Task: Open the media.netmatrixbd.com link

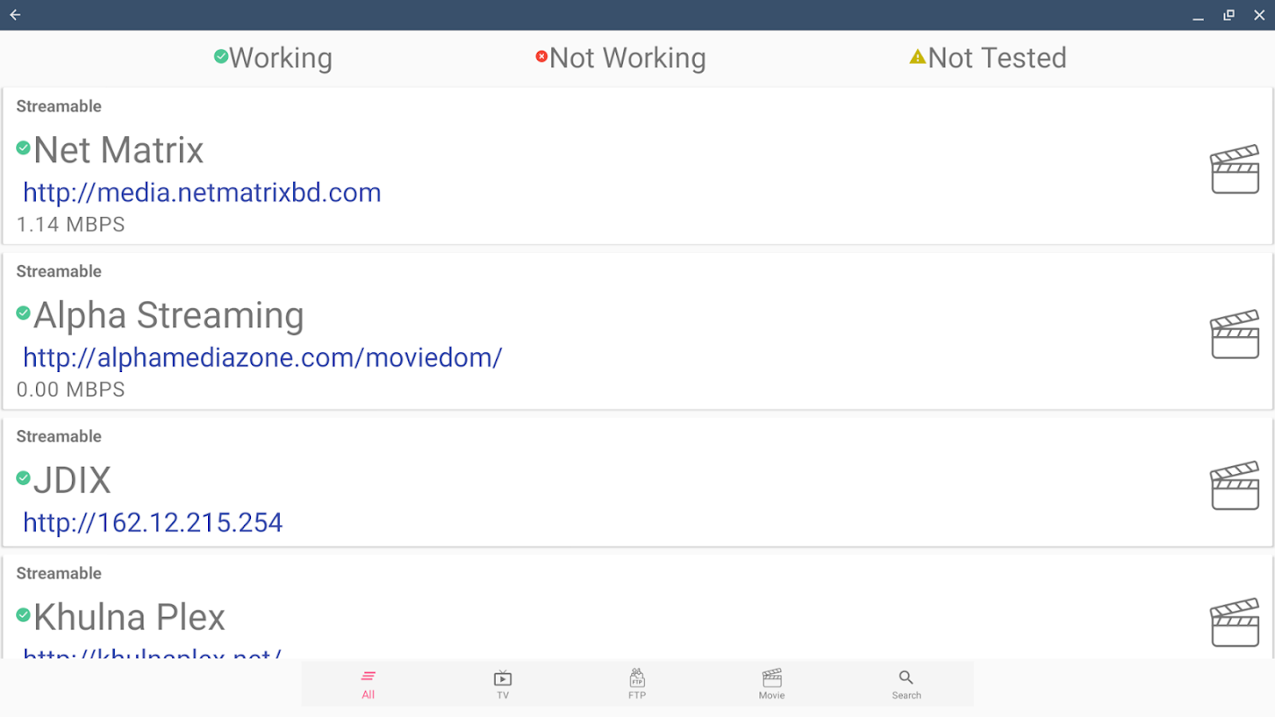Action: click(x=202, y=193)
